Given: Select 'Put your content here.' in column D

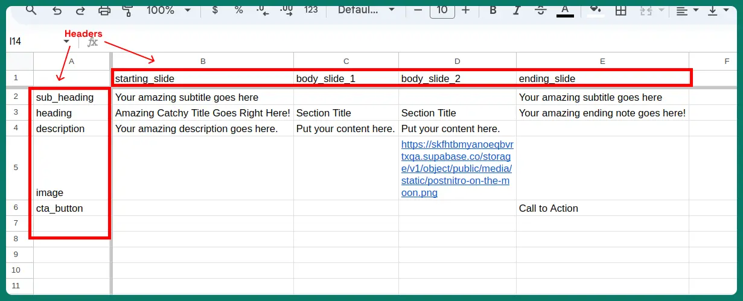Looking at the screenshot, I should (458, 128).
